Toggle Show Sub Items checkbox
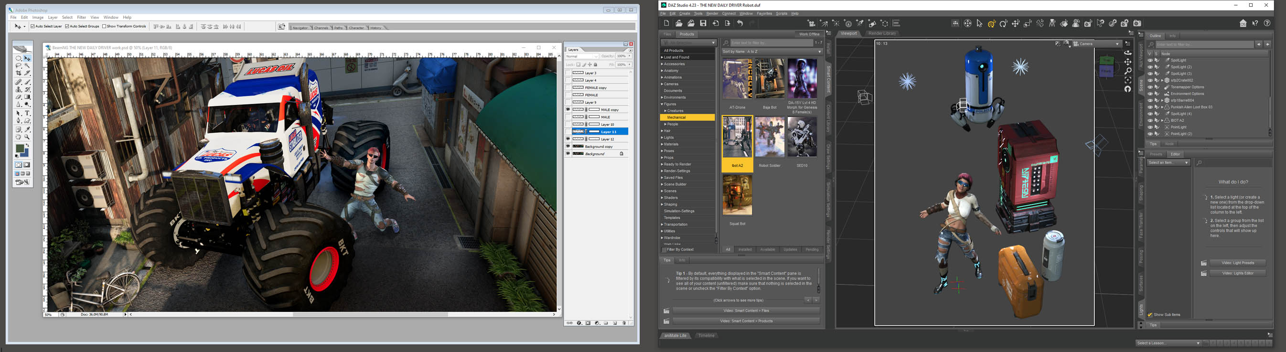The width and height of the screenshot is (1286, 352). click(x=1150, y=315)
